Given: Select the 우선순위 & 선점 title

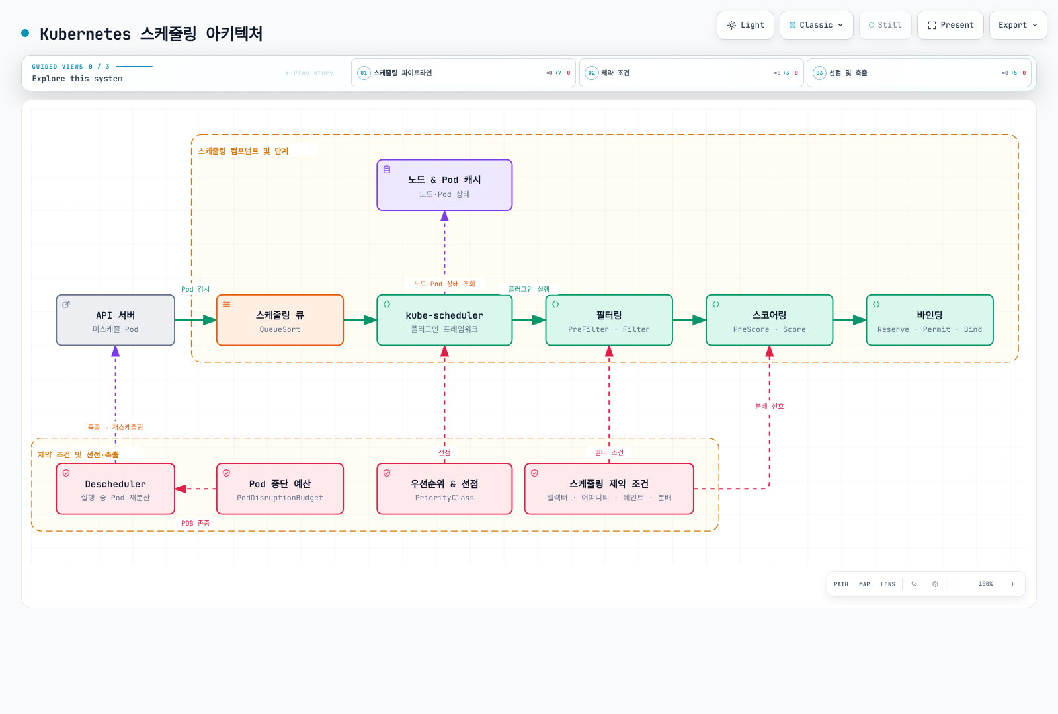Looking at the screenshot, I should (x=444, y=484).
